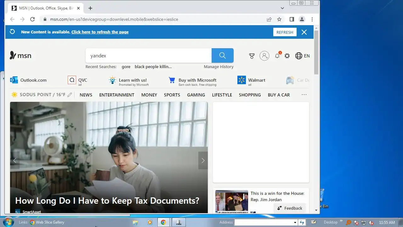Open the Walmart shortcut
The height and width of the screenshot is (227, 403).
[x=252, y=80]
